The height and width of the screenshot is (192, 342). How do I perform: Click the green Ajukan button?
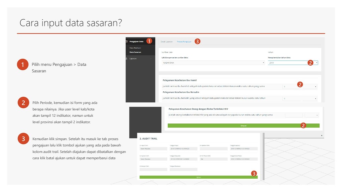pos(198,177)
